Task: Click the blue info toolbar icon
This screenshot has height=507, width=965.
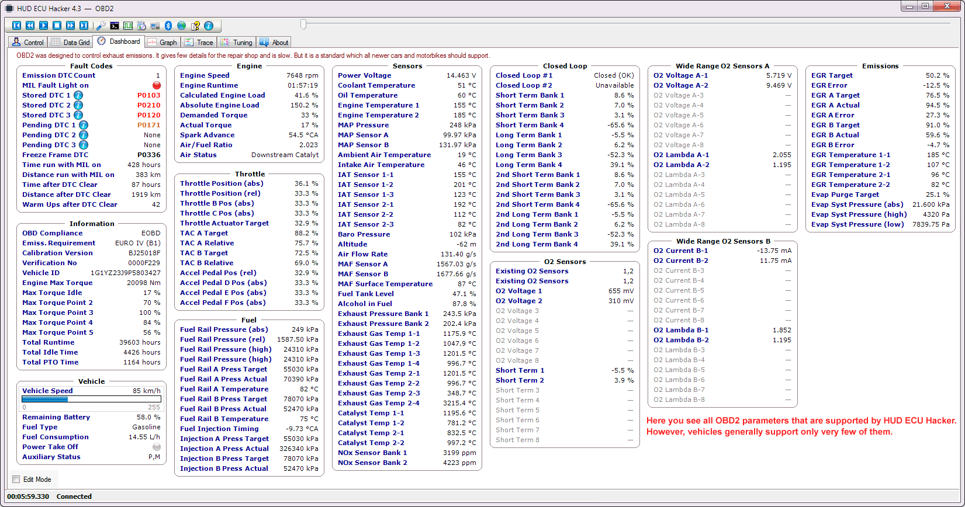Action: (x=209, y=26)
